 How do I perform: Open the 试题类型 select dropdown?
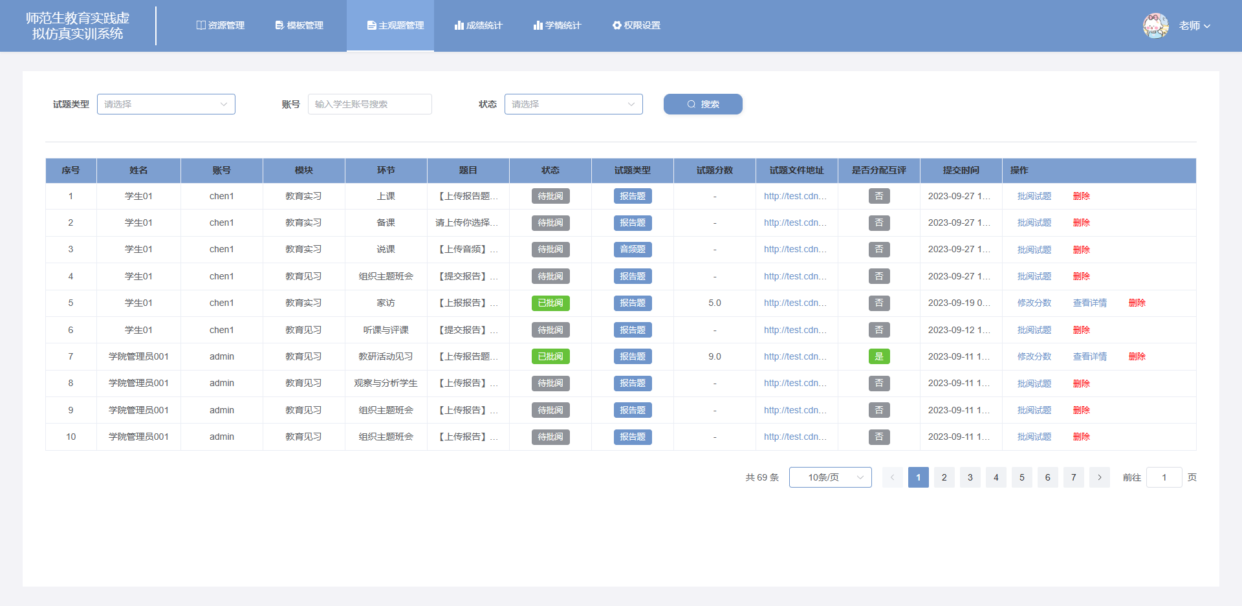(166, 104)
